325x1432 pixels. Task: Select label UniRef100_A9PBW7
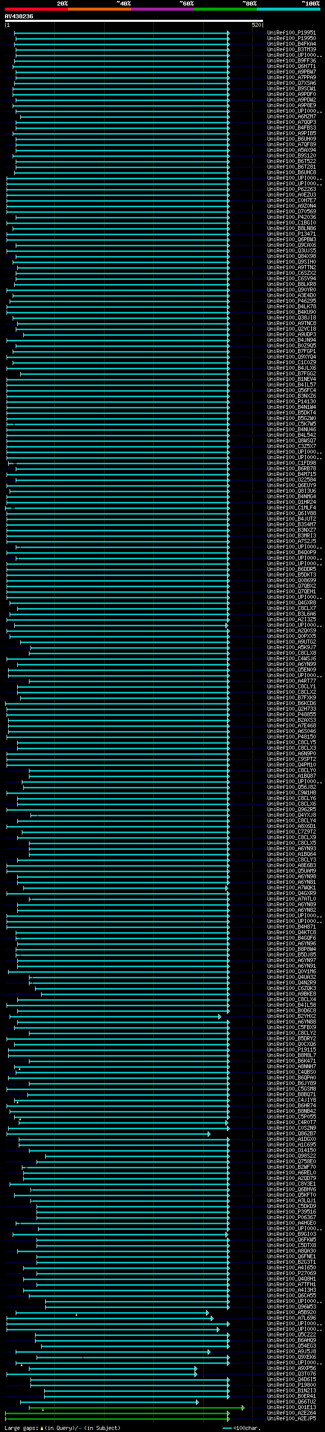pos(291,72)
